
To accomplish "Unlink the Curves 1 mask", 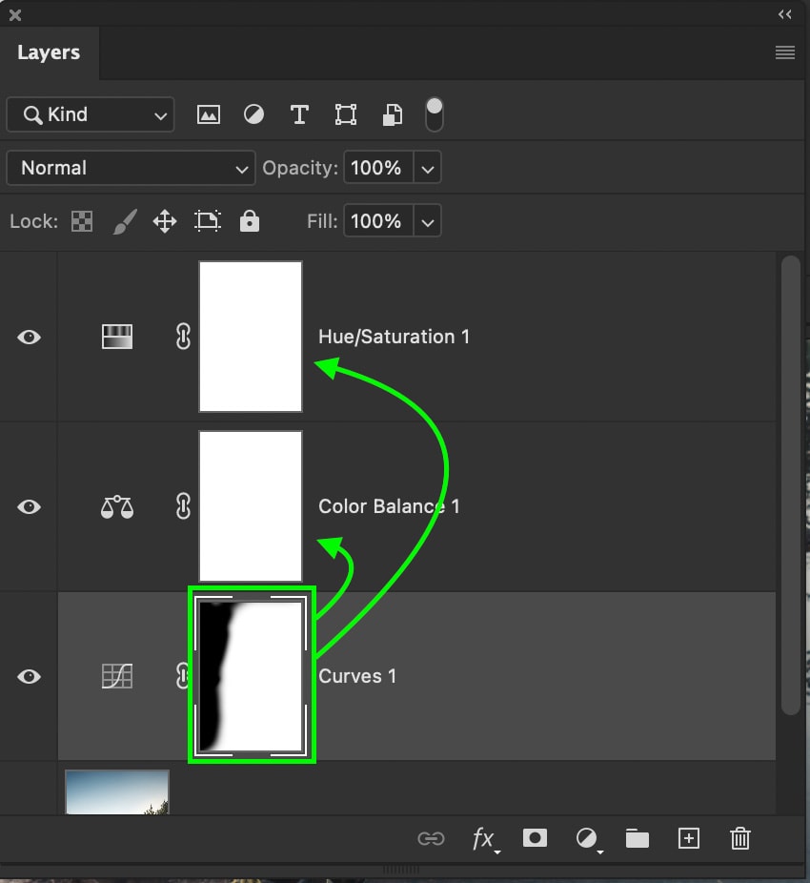I will coord(181,676).
